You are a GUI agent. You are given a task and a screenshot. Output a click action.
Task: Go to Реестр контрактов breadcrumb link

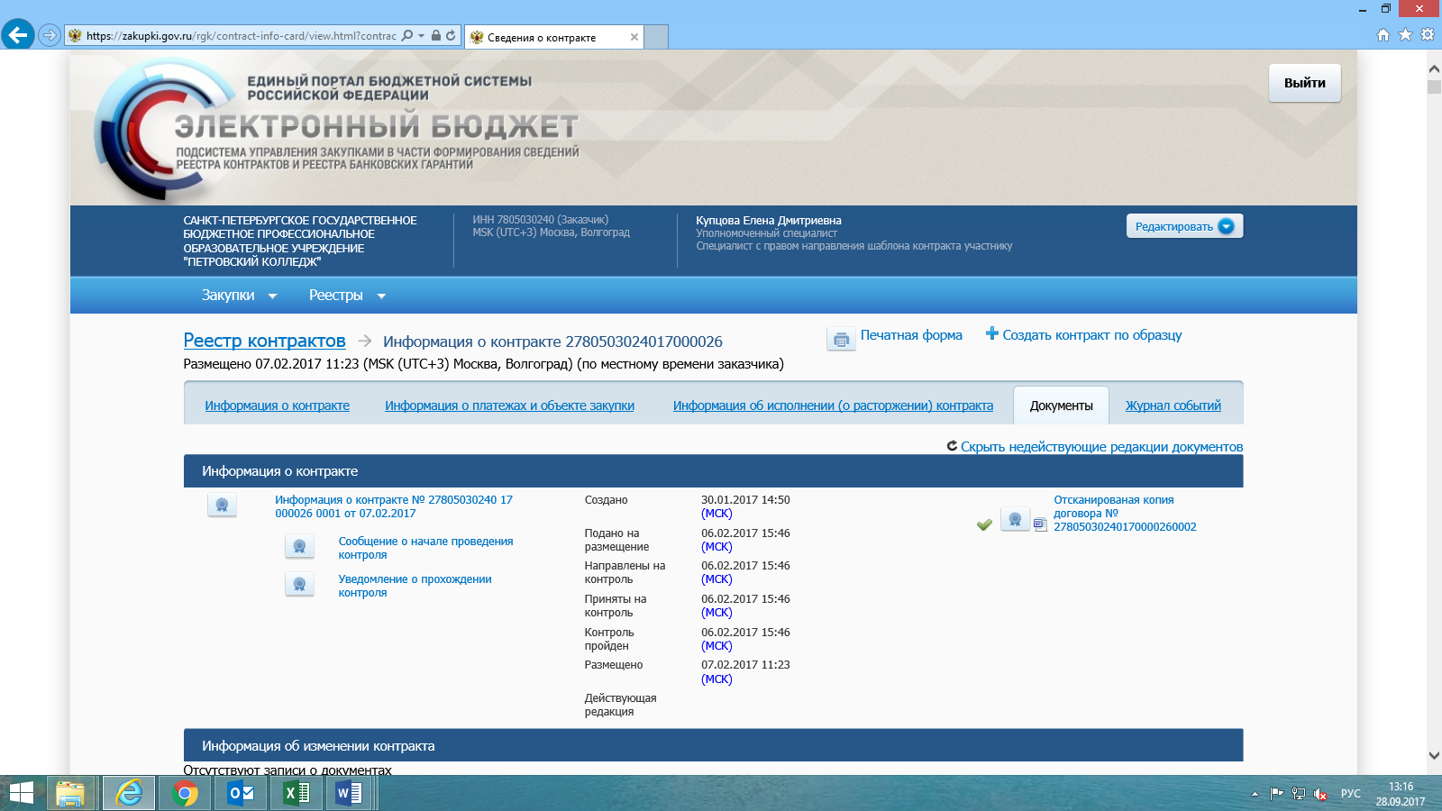click(264, 341)
